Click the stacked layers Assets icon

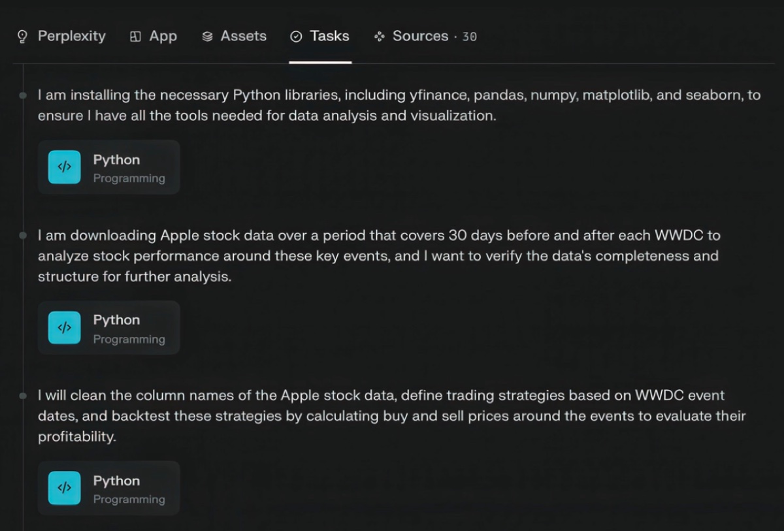click(x=207, y=37)
